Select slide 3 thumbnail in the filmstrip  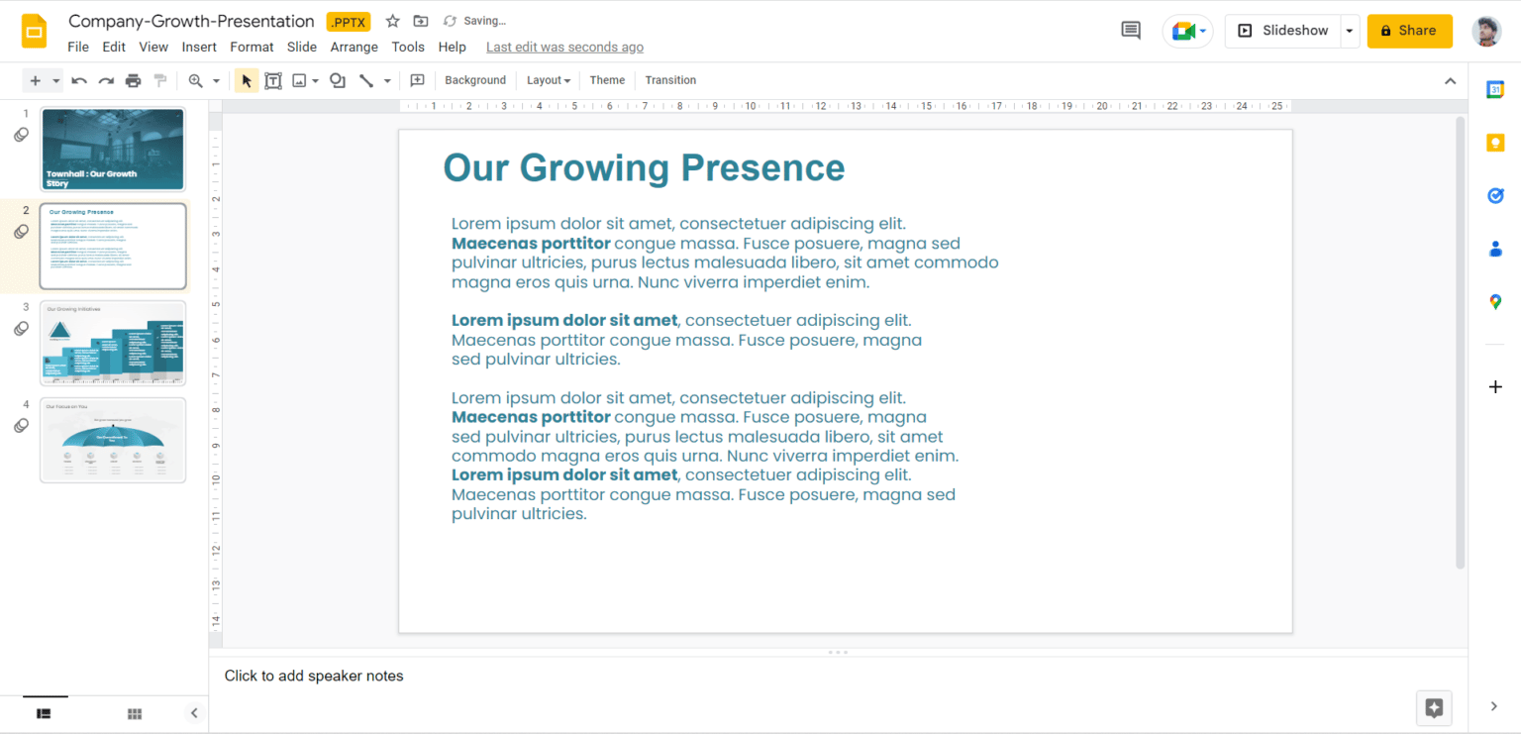tap(112, 342)
